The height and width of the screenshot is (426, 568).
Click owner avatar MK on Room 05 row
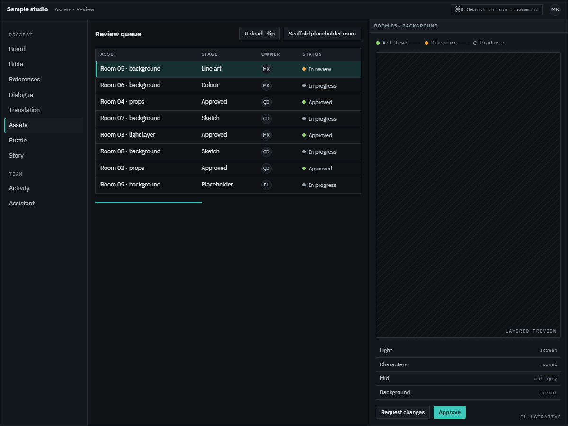(x=266, y=69)
